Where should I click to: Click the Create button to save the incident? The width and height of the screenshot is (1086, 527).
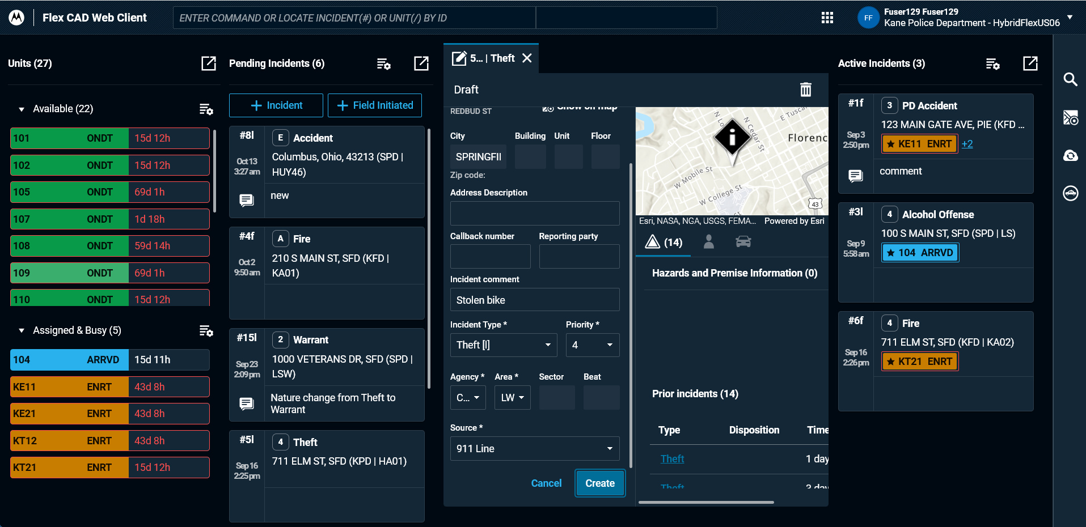coord(599,483)
